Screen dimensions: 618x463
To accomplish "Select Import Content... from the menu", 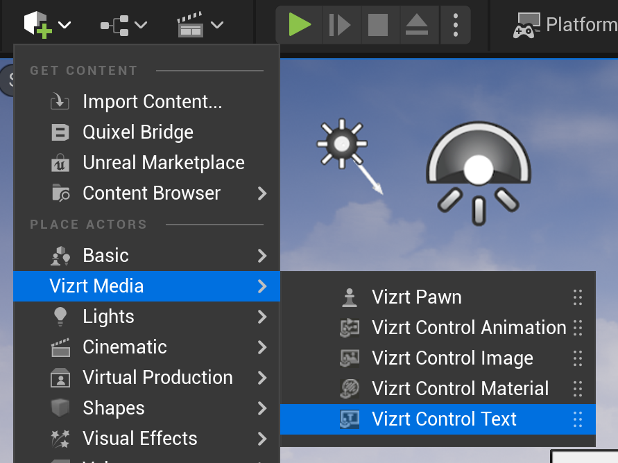I will 152,102.
